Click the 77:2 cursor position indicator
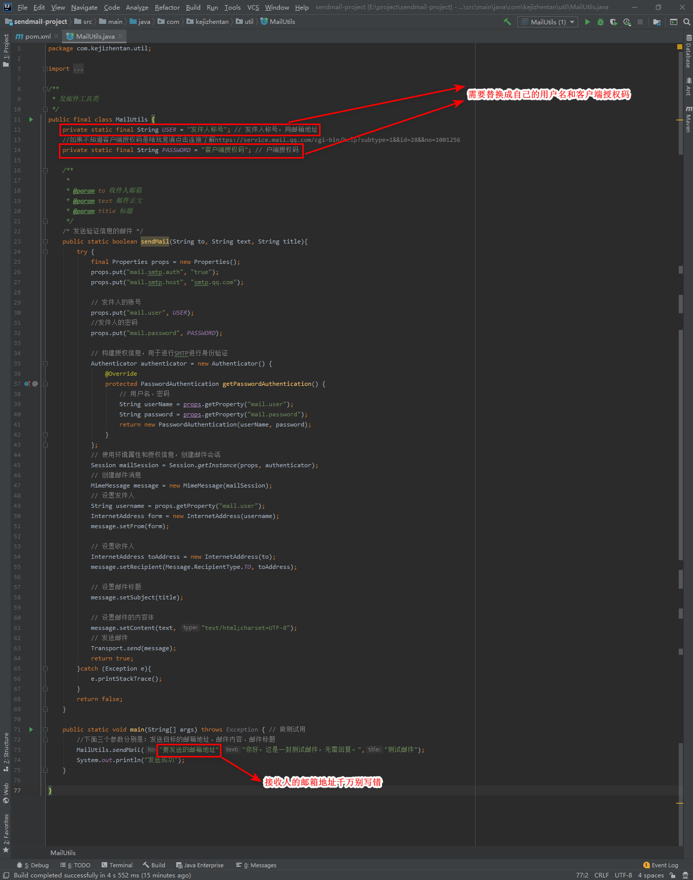Screen dimensions: 693x880 tap(582, 875)
